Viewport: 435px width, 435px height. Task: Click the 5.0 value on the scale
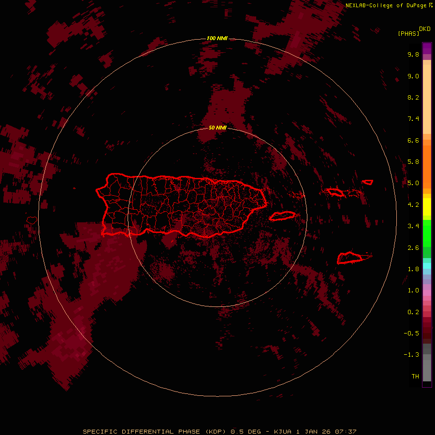413,183
